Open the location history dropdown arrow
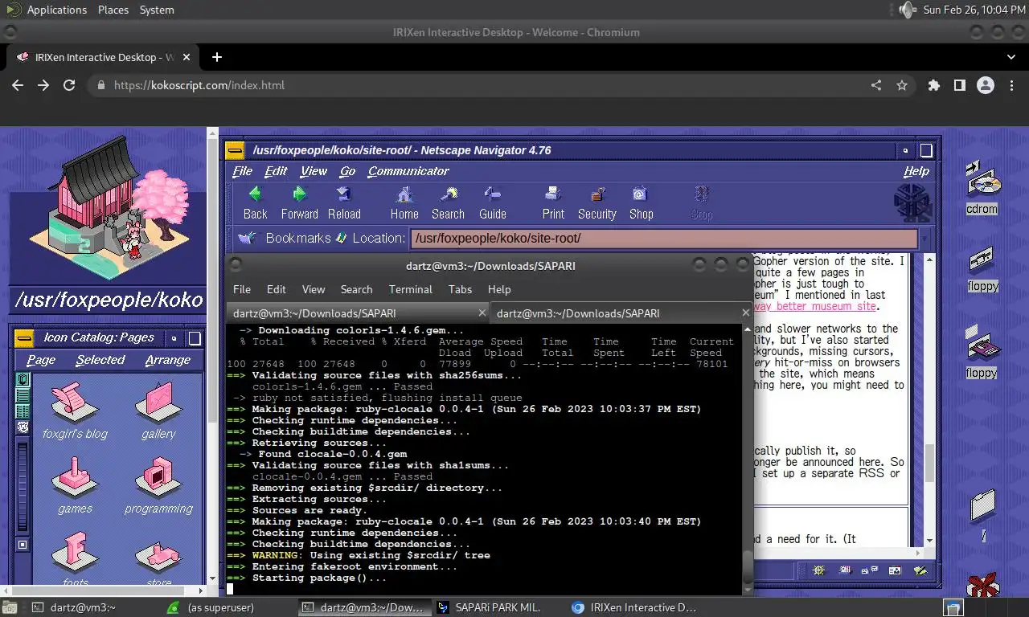 point(925,239)
